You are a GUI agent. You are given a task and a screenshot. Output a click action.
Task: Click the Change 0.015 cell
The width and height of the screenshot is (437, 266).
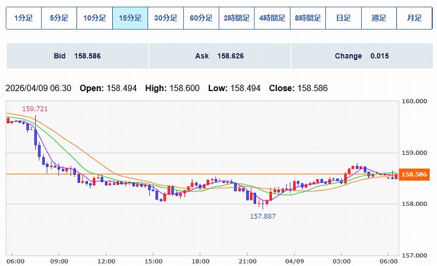[361, 56]
